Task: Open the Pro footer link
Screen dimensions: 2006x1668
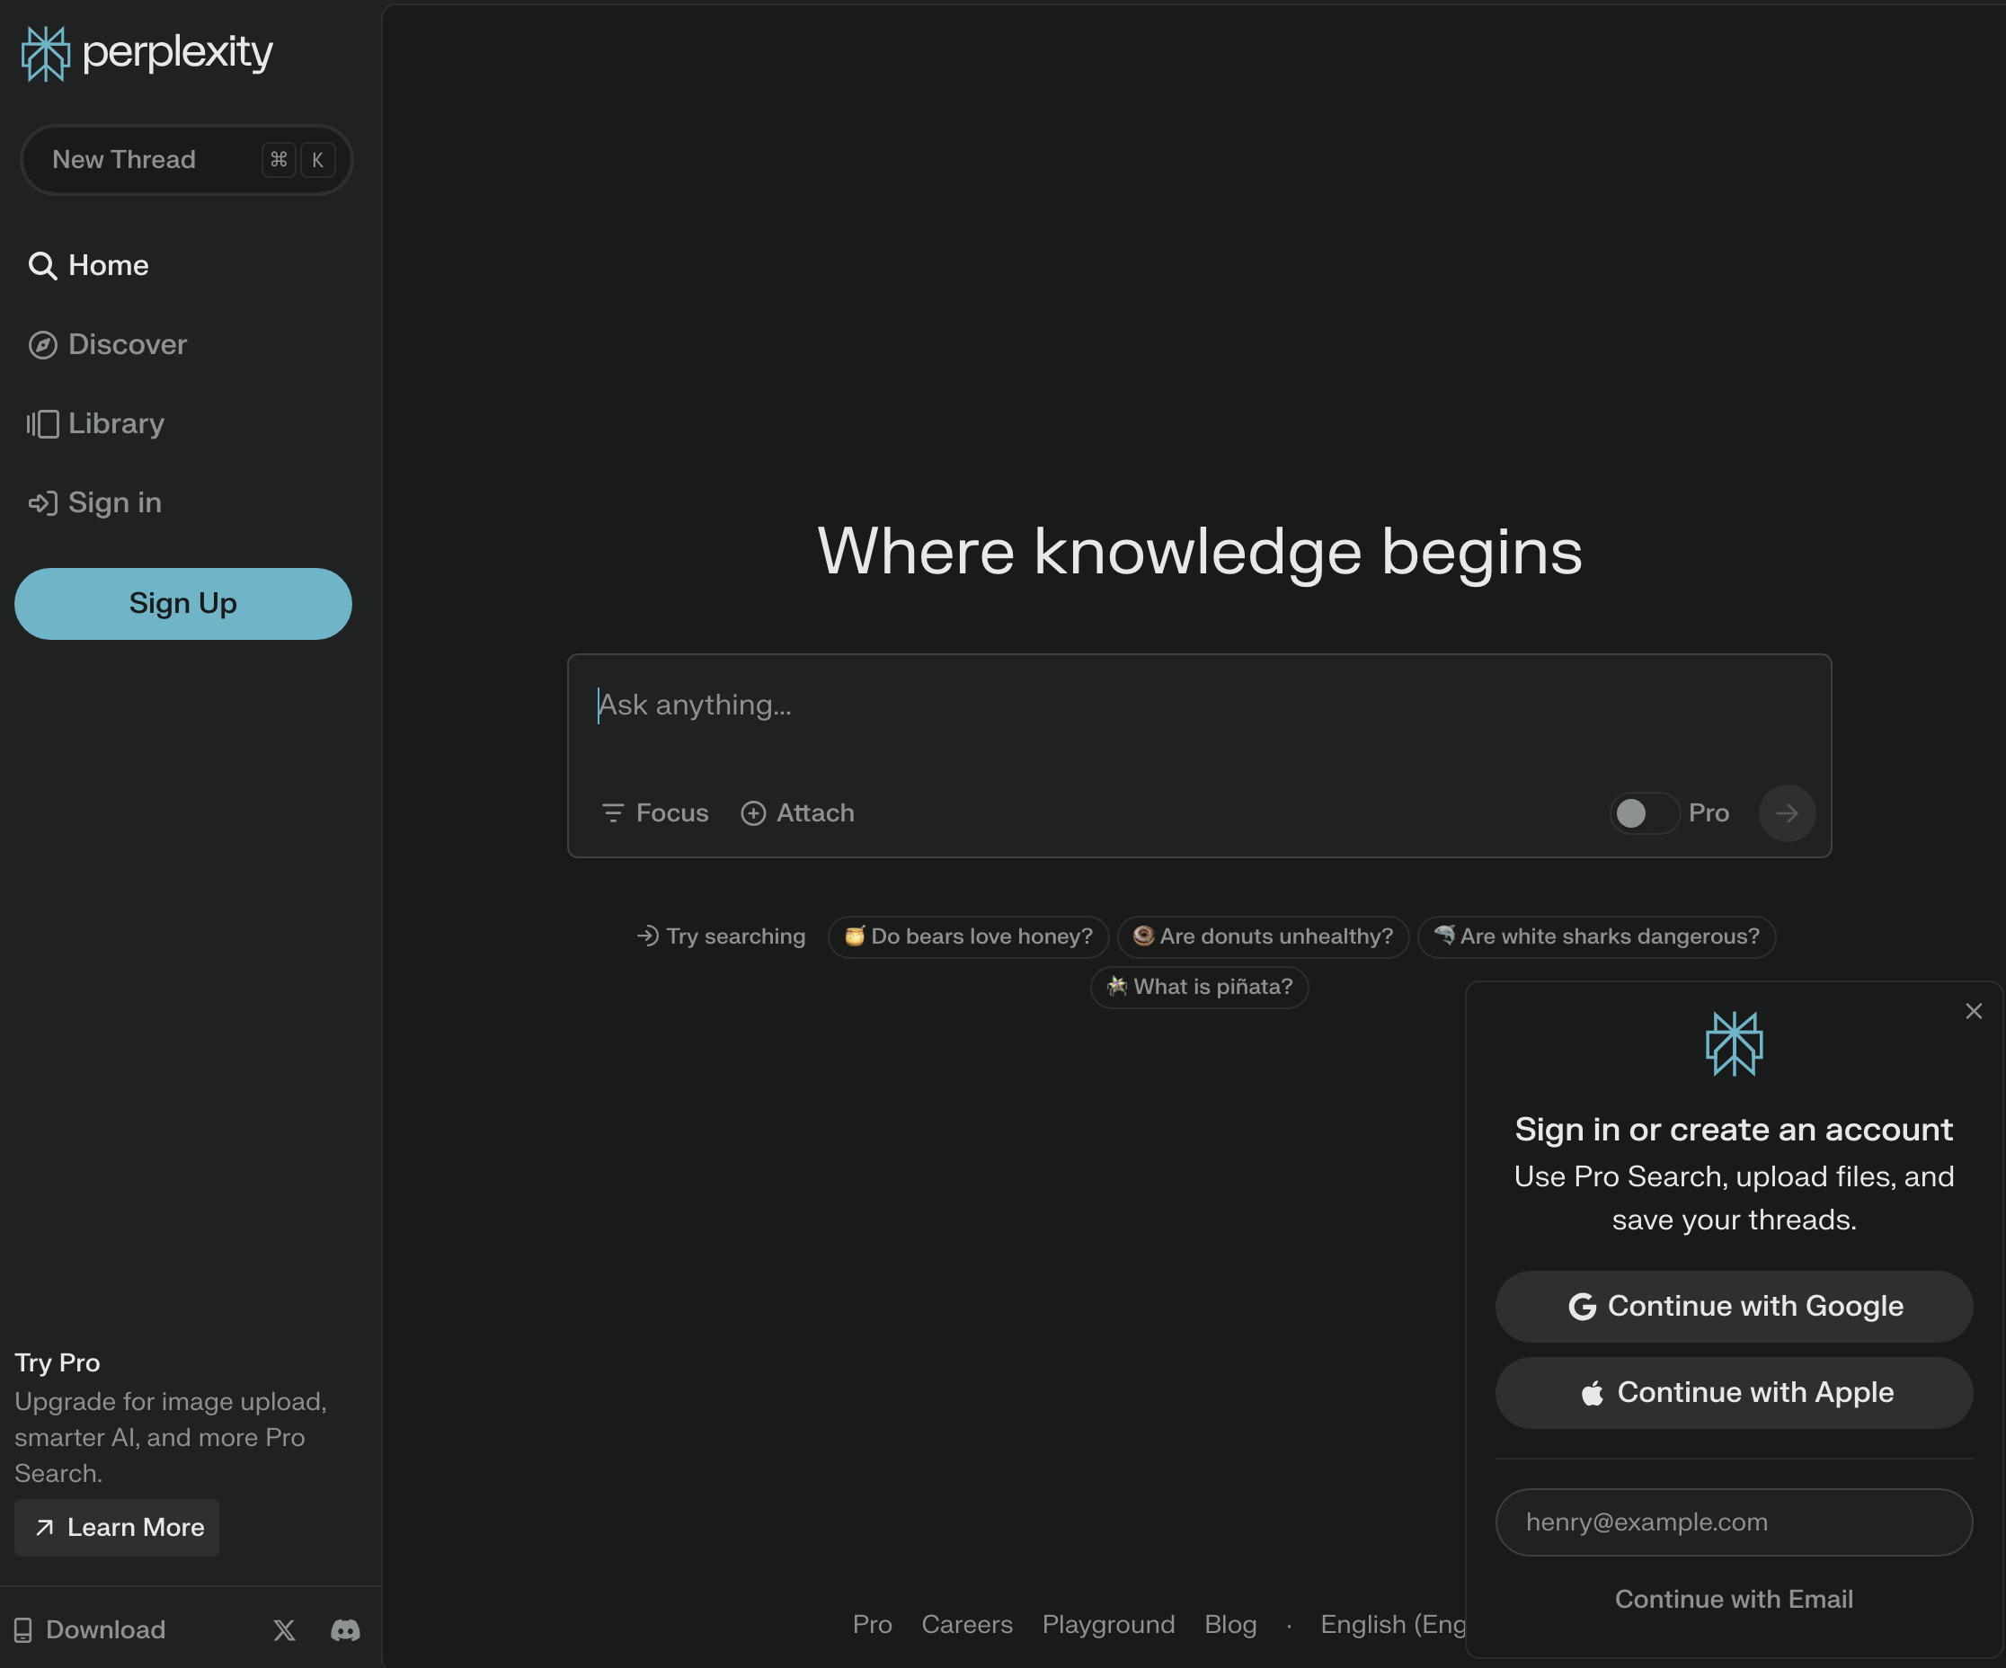Action: pyautogui.click(x=872, y=1624)
